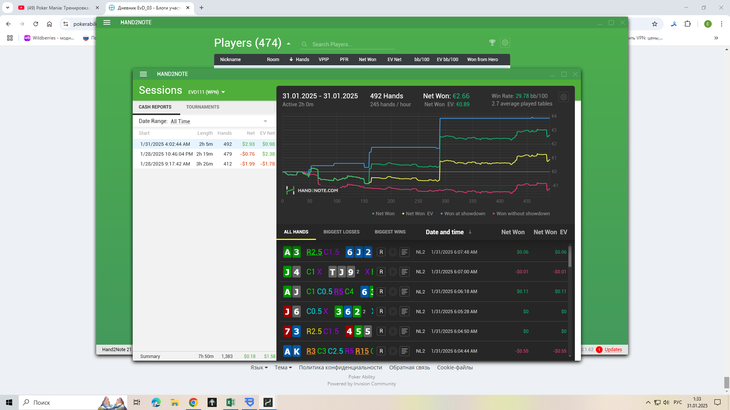Open Players window settings gear
Viewport: 730px width, 410px height.
pyautogui.click(x=505, y=43)
